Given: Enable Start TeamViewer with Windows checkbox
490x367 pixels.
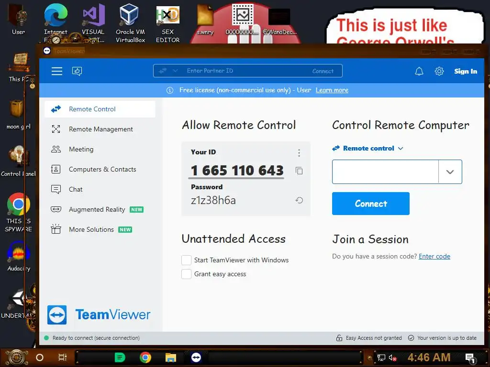Looking at the screenshot, I should click(x=186, y=260).
